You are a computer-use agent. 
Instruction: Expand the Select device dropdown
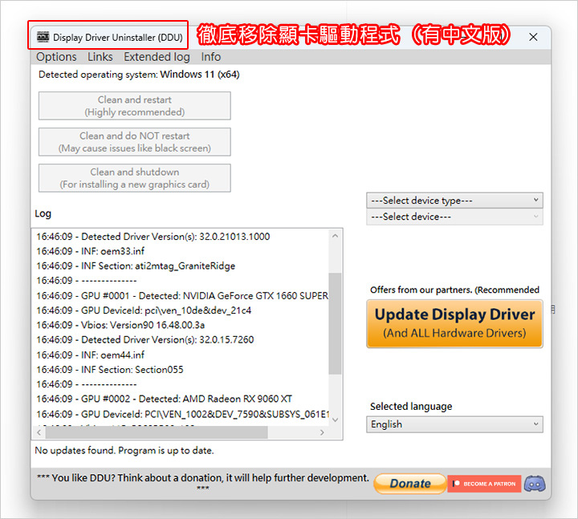click(454, 217)
